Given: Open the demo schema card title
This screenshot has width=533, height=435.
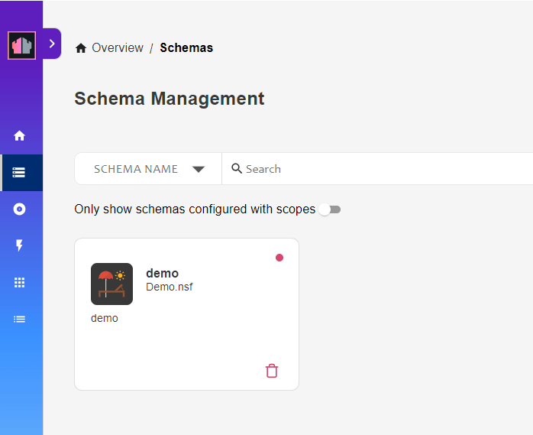Looking at the screenshot, I should [162, 274].
